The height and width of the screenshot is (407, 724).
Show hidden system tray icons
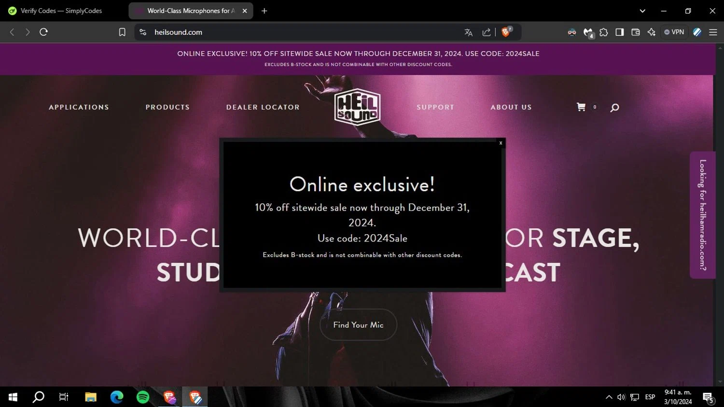609,397
